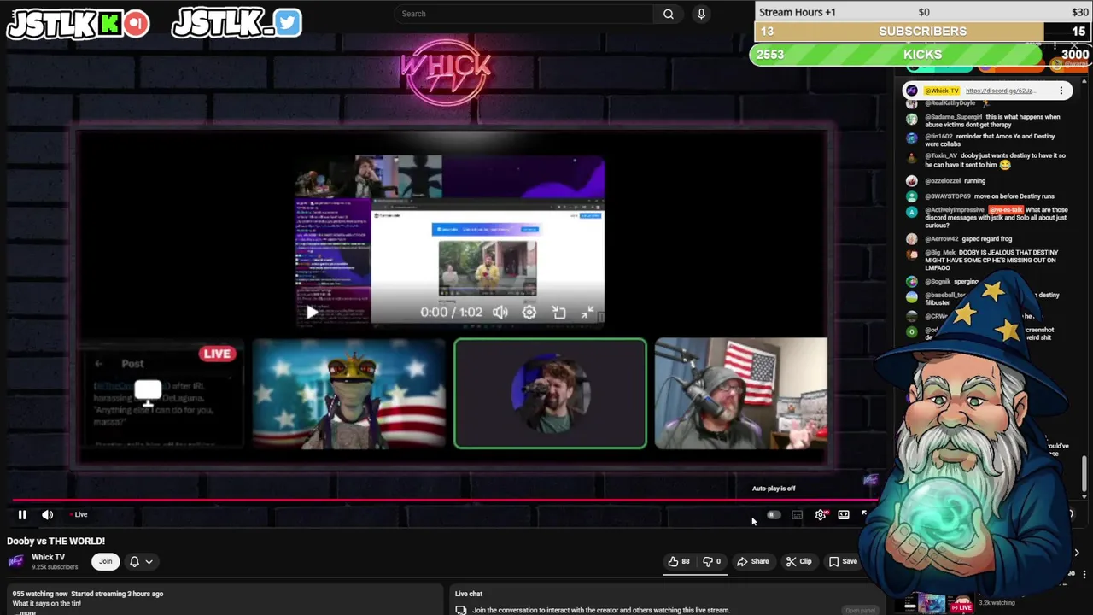Click @3WAYSTOP69 chat message
Image resolution: width=1093 pixels, height=615 pixels.
click(x=990, y=196)
